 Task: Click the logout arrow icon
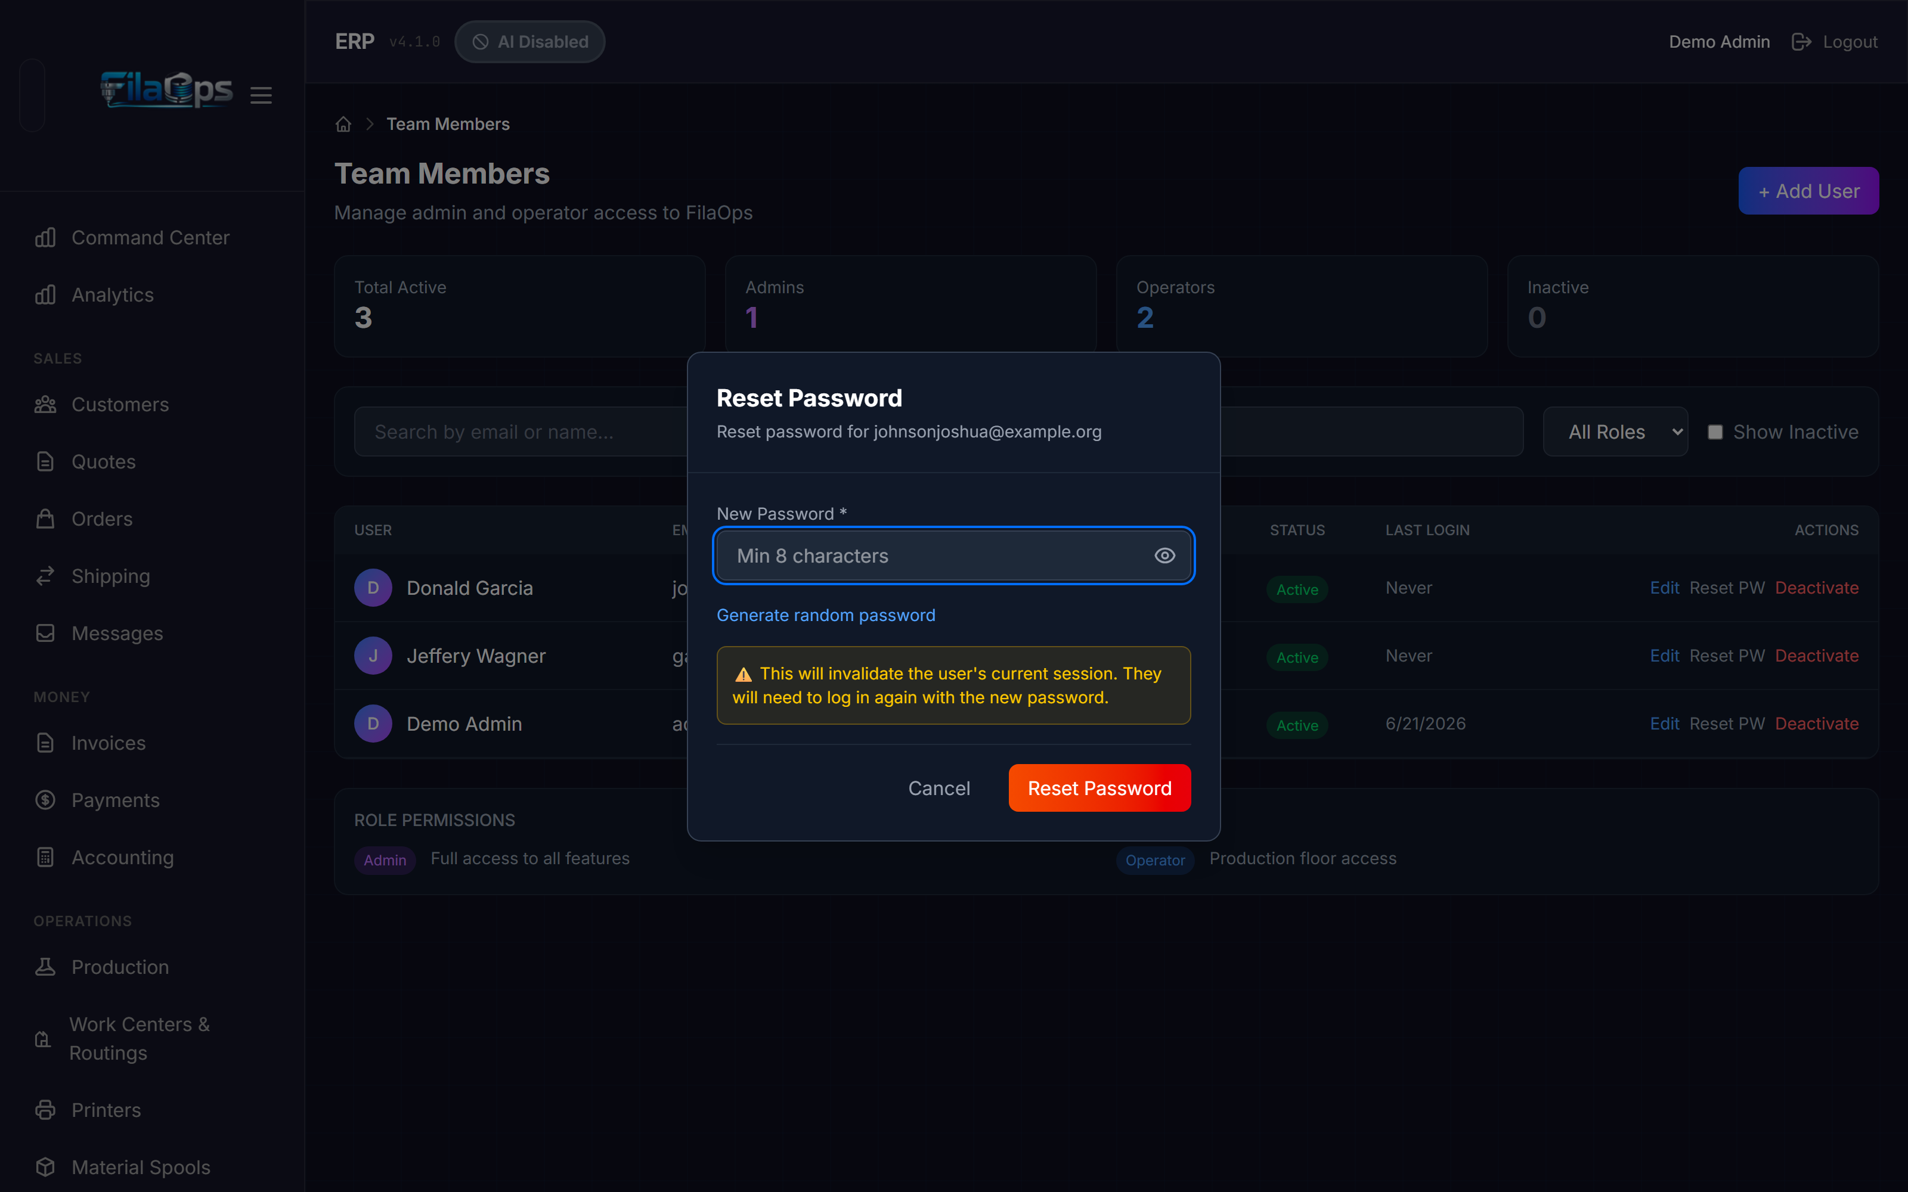1801,42
